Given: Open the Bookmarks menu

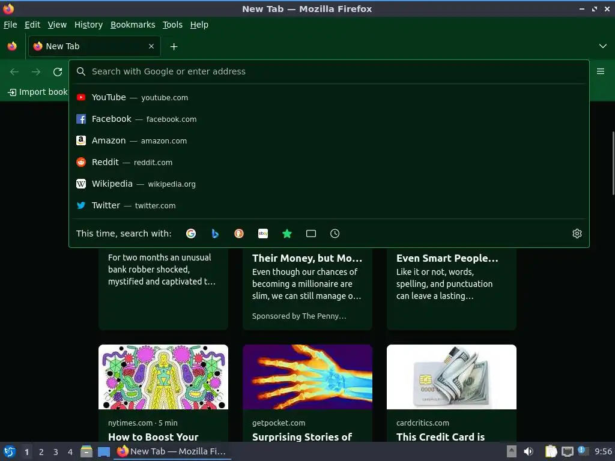Looking at the screenshot, I should pyautogui.click(x=133, y=25).
